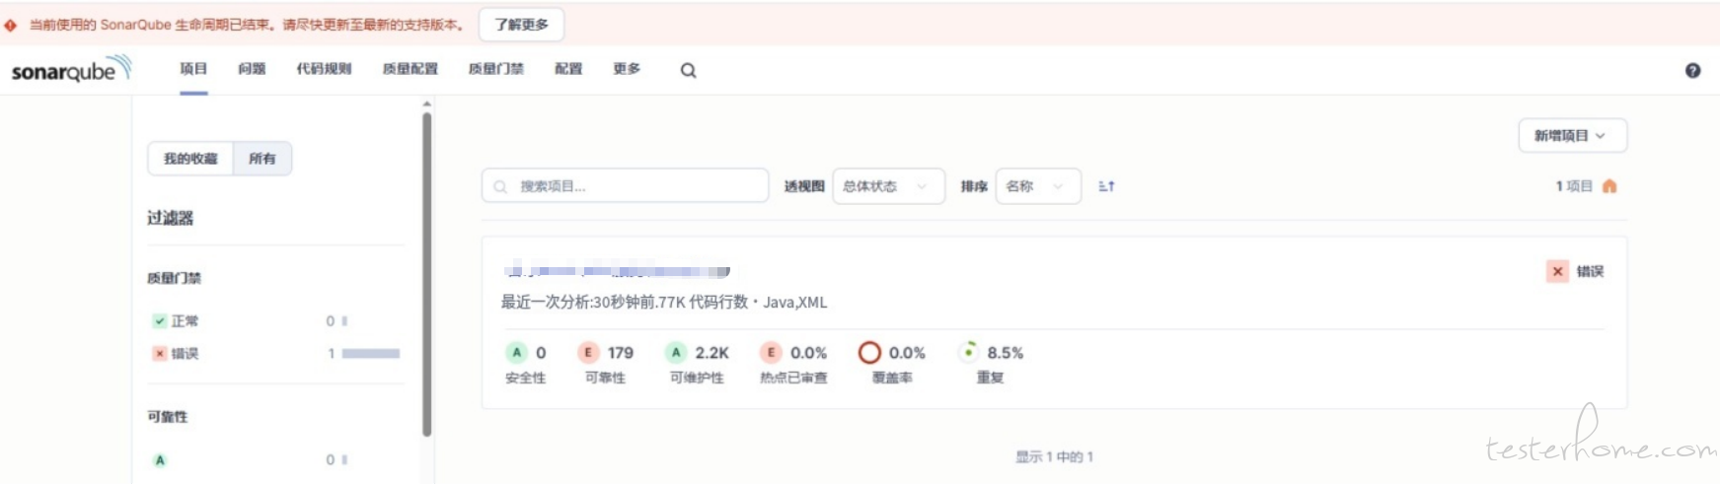Click the orange home default-page icon
Image resolution: width=1720 pixels, height=484 pixels.
(x=1609, y=186)
